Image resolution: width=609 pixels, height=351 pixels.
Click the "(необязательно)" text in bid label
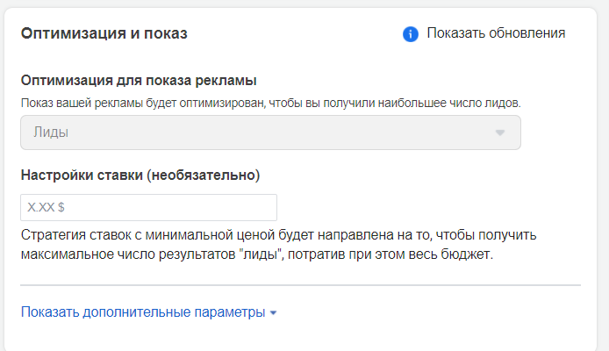pyautogui.click(x=204, y=175)
